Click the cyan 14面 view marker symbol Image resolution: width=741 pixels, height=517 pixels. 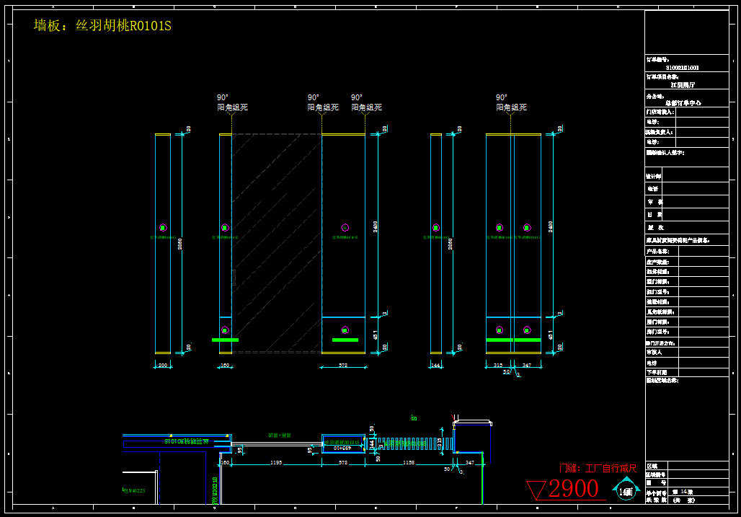click(626, 489)
